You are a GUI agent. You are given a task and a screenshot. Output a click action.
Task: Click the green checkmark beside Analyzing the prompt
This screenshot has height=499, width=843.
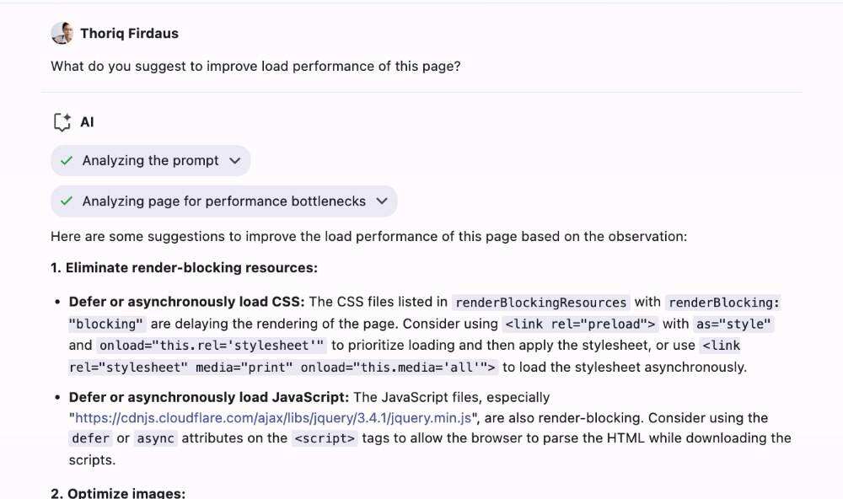67,161
